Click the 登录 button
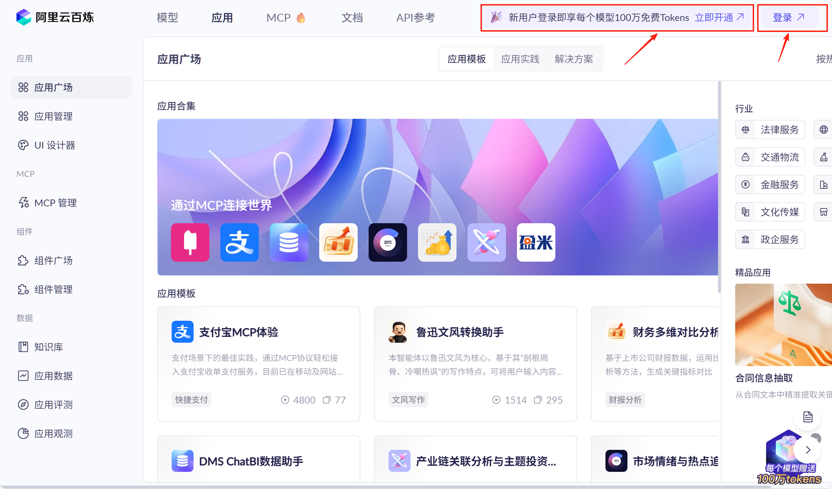The image size is (832, 489). coord(789,17)
